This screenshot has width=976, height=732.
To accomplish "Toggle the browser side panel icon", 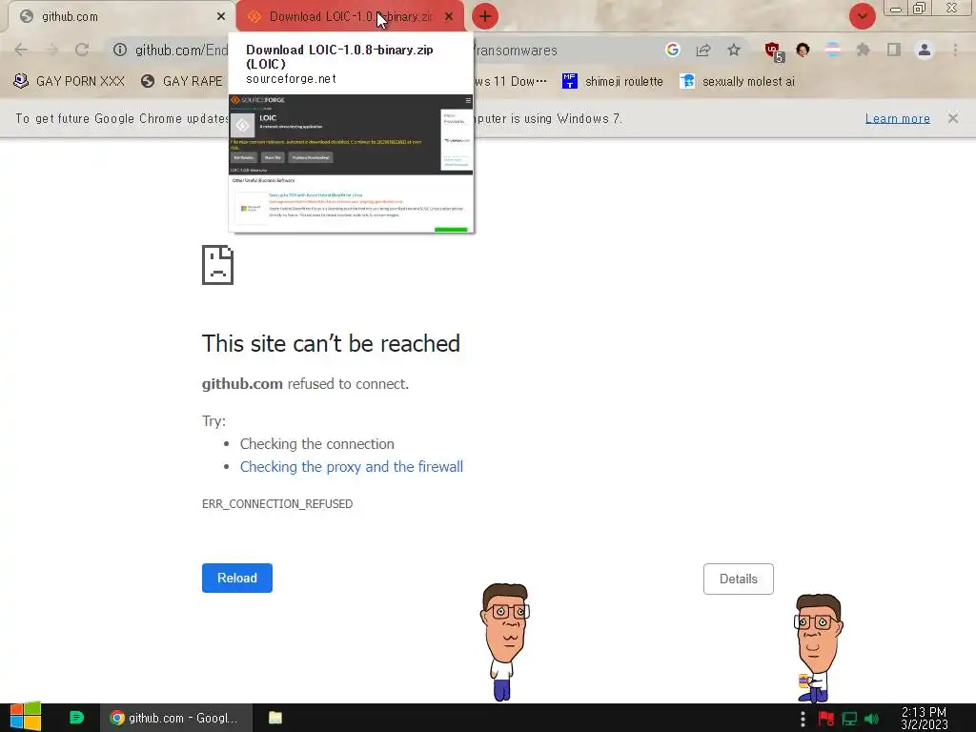I will 894,50.
